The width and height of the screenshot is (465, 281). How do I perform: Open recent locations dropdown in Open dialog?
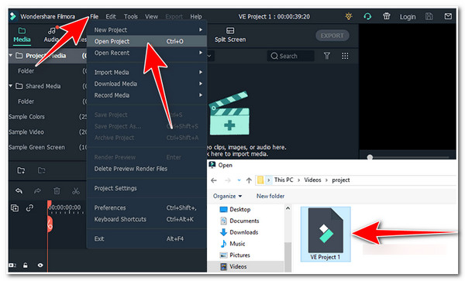(239, 180)
